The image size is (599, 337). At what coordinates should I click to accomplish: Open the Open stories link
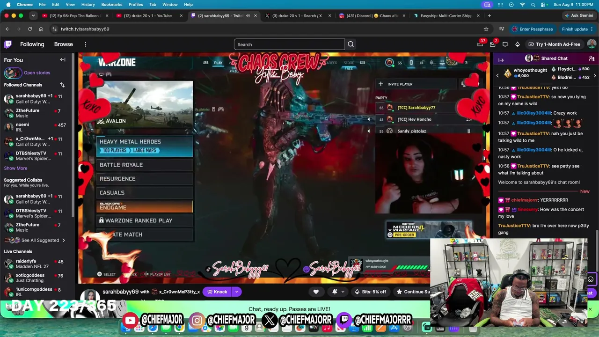tap(37, 73)
